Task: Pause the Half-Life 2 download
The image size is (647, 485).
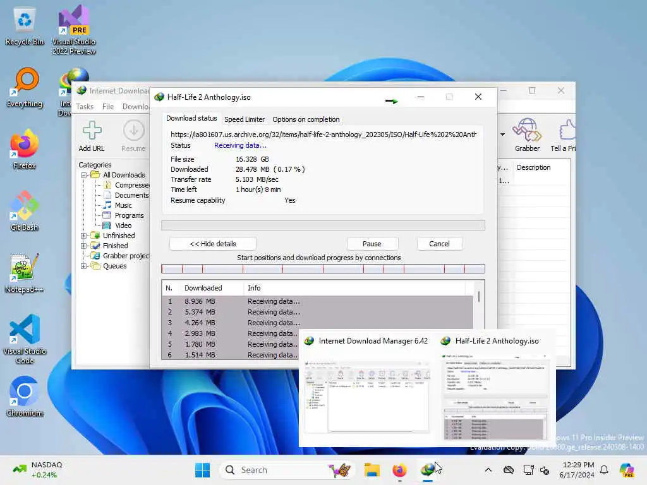Action: (372, 244)
